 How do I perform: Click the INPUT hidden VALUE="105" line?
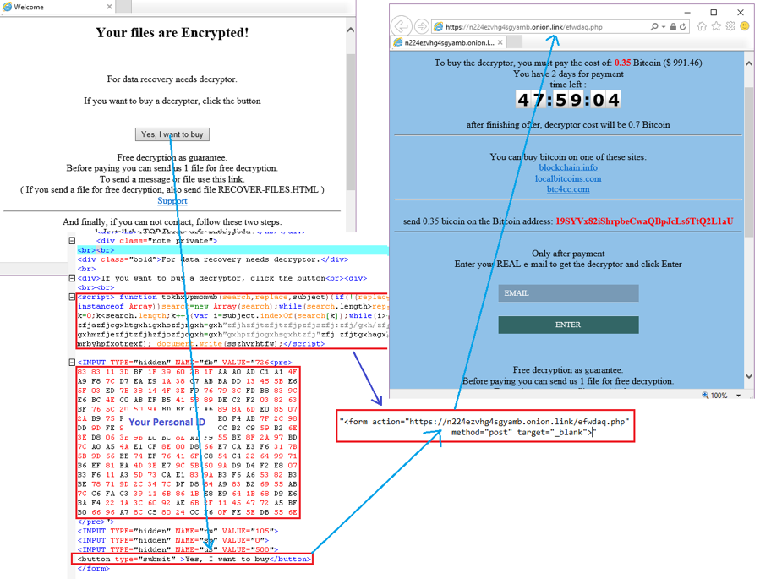click(x=178, y=531)
